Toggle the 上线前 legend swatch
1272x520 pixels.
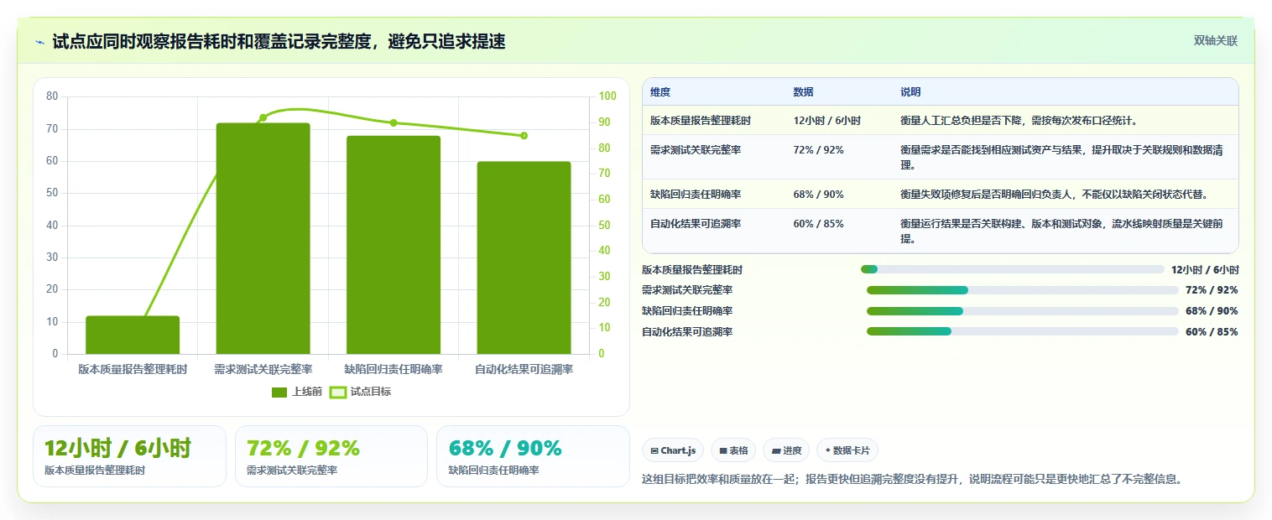(279, 392)
